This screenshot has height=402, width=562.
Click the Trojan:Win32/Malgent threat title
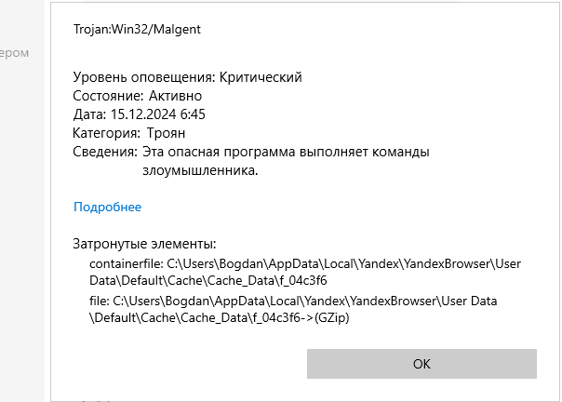[x=137, y=29]
